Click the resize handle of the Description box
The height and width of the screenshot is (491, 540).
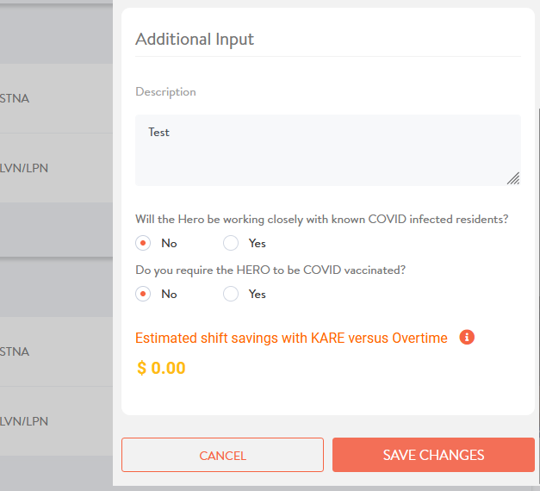[513, 178]
